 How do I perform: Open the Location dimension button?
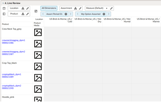pyautogui.click(x=14, y=8)
